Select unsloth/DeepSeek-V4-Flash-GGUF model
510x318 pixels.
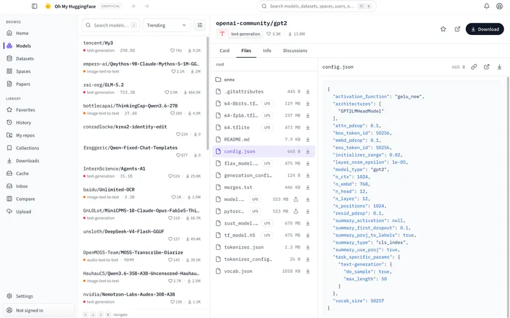tap(142, 235)
